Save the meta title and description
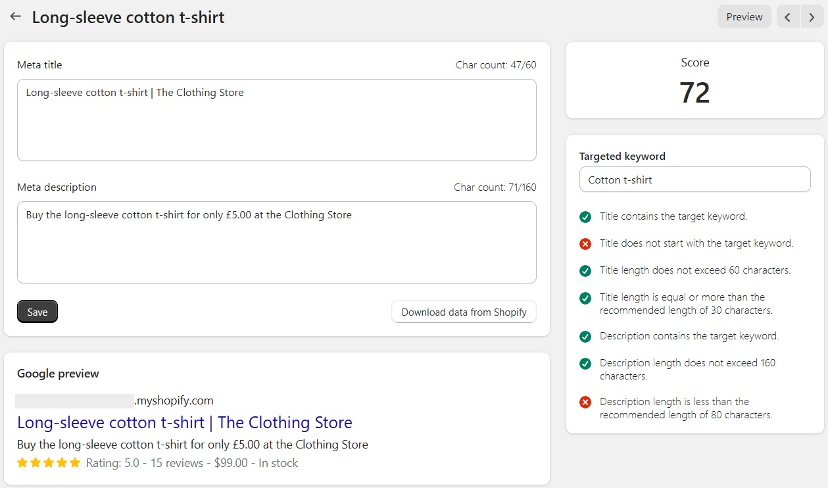 point(37,311)
